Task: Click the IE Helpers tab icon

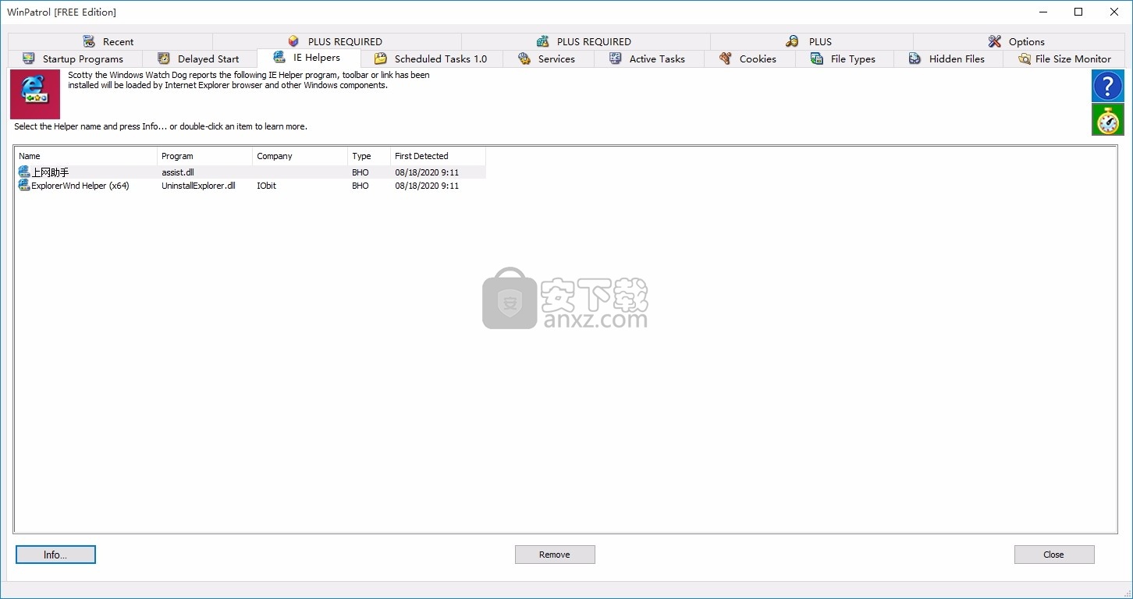Action: pyautogui.click(x=279, y=57)
